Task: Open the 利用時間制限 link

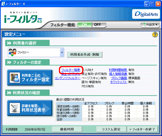Action: coord(118,70)
